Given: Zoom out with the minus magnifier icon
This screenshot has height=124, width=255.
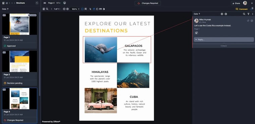Looking at the screenshot, I should point(64,9).
